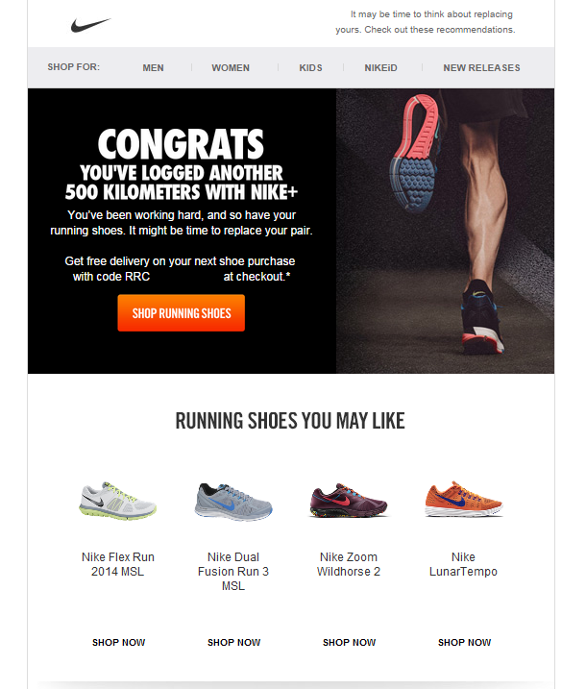Viewport: 586px width, 689px height.
Task: Open the Nike Flex Run 2014 MSL title
Action: click(x=118, y=564)
